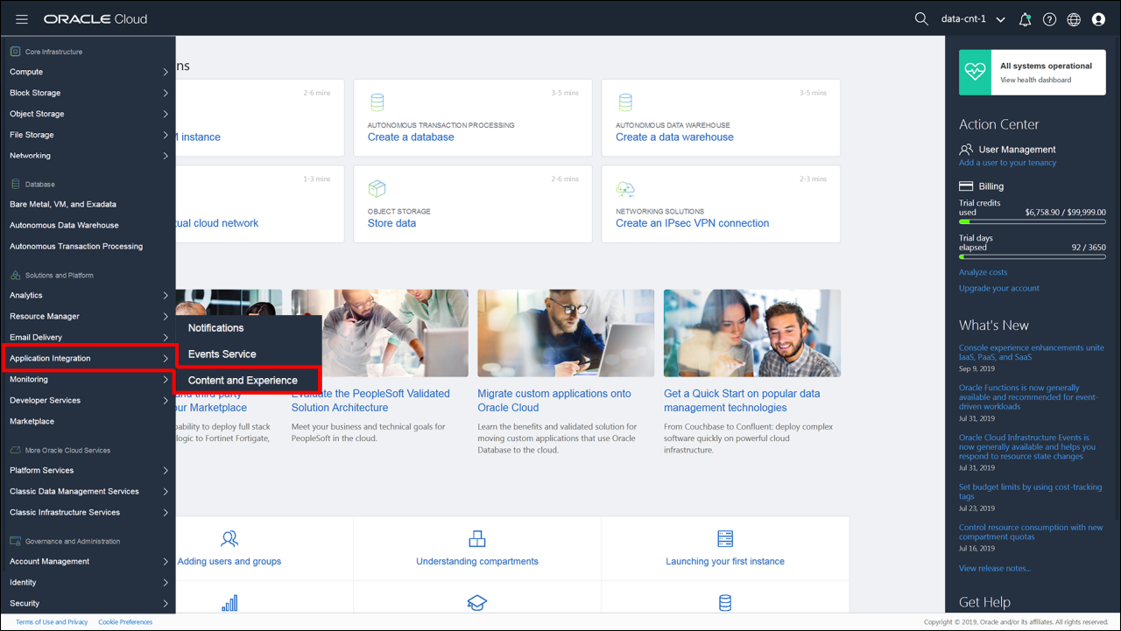Select Notifications in the submenu
Viewport: 1121px width, 631px height.
pyautogui.click(x=216, y=328)
